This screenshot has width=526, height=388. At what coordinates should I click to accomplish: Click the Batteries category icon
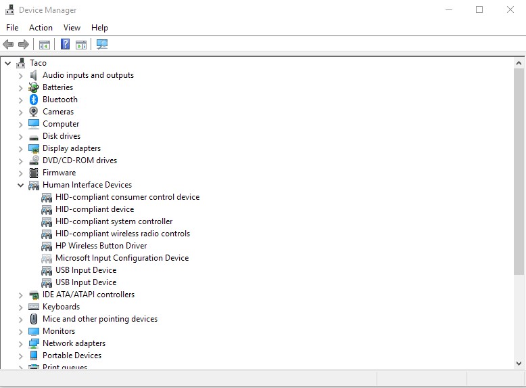point(34,87)
